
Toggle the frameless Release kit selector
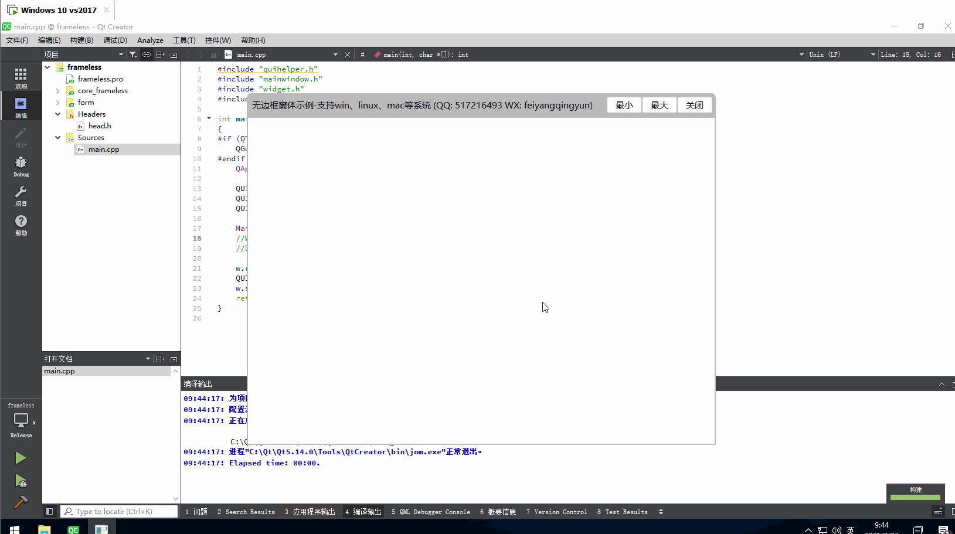click(21, 421)
